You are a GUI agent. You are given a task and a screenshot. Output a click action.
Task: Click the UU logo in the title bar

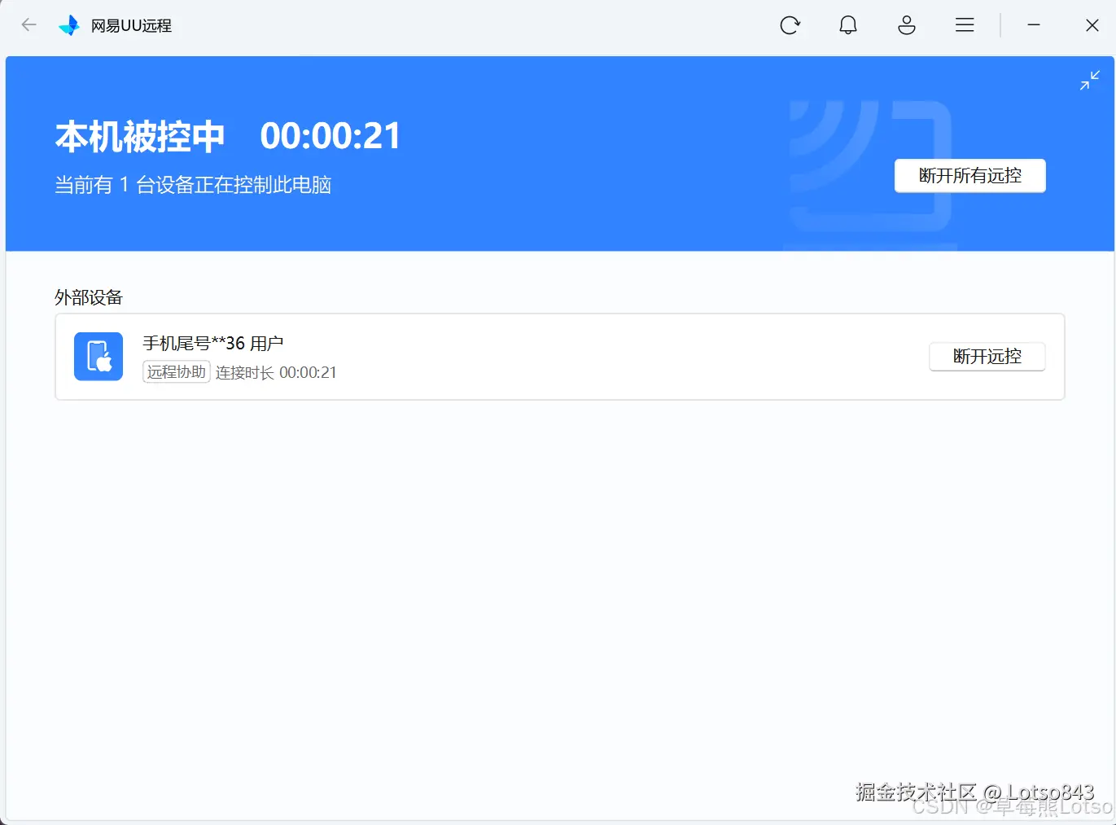[x=70, y=25]
